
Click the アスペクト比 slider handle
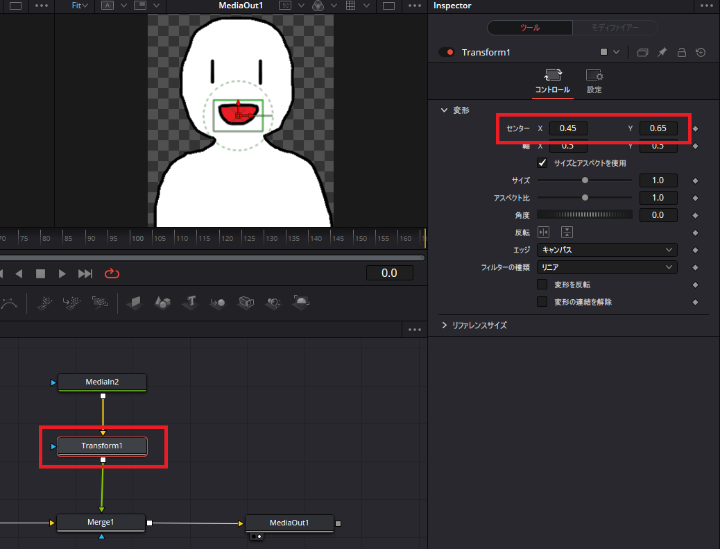(x=585, y=198)
